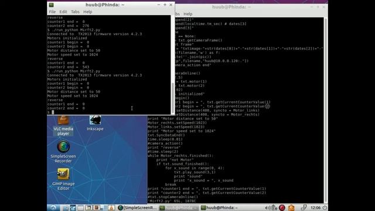Open the Edit menu in front terminal
375x211 pixels.
pyautogui.click(x=63, y=12)
